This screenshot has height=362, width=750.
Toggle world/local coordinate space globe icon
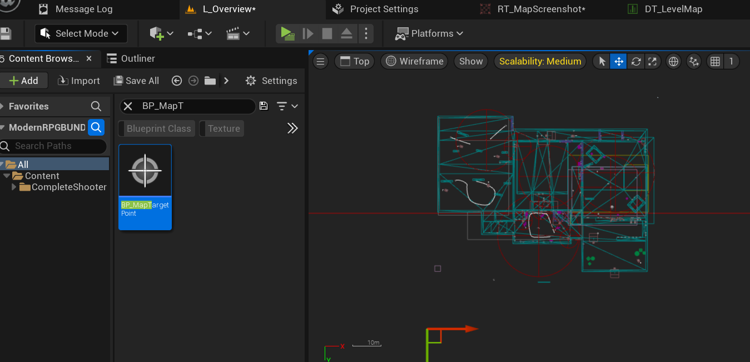coord(673,61)
